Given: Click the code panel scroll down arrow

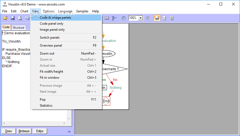Looking at the screenshot, I should coord(69,119).
